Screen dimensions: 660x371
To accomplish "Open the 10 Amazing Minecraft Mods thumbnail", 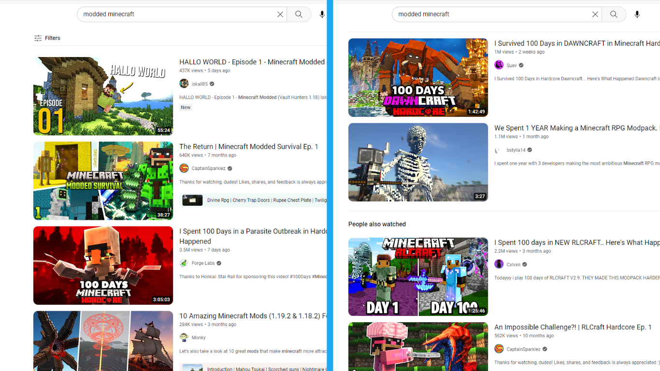I will [103, 341].
